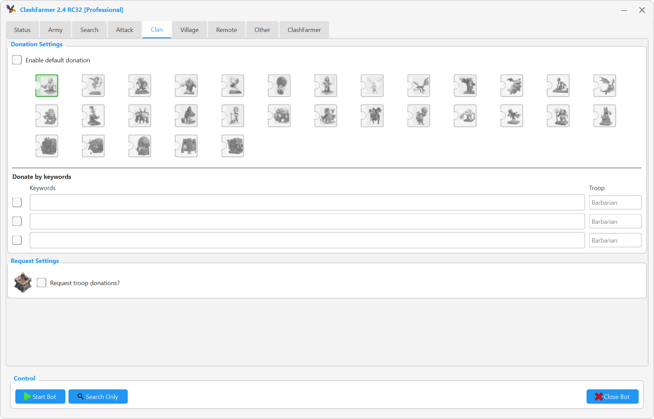Select the Yeti troop icon
Screen dimensions: 654x419
click(x=47, y=116)
